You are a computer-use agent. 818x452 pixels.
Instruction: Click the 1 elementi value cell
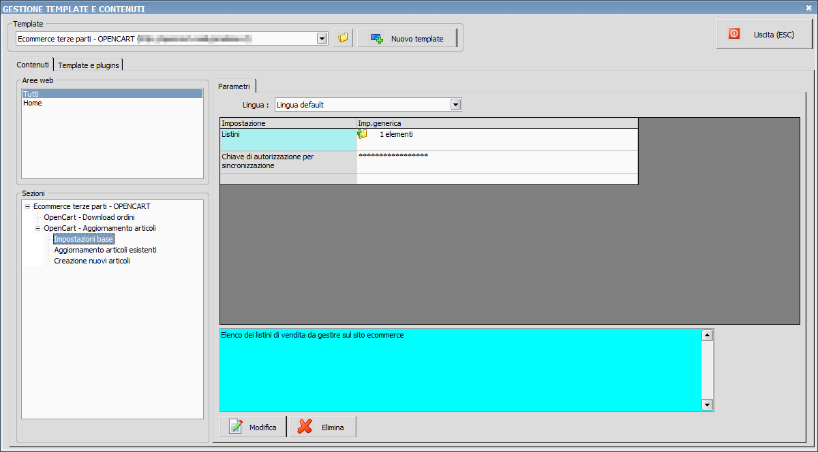(497, 140)
